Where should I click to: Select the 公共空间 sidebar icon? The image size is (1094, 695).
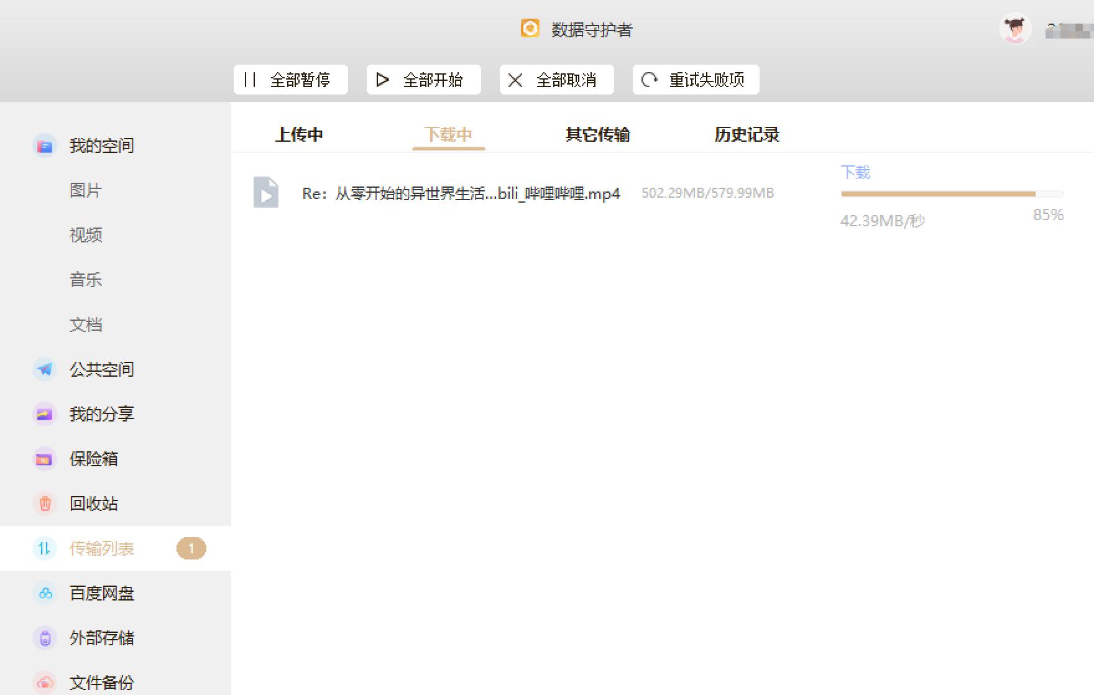coord(44,369)
